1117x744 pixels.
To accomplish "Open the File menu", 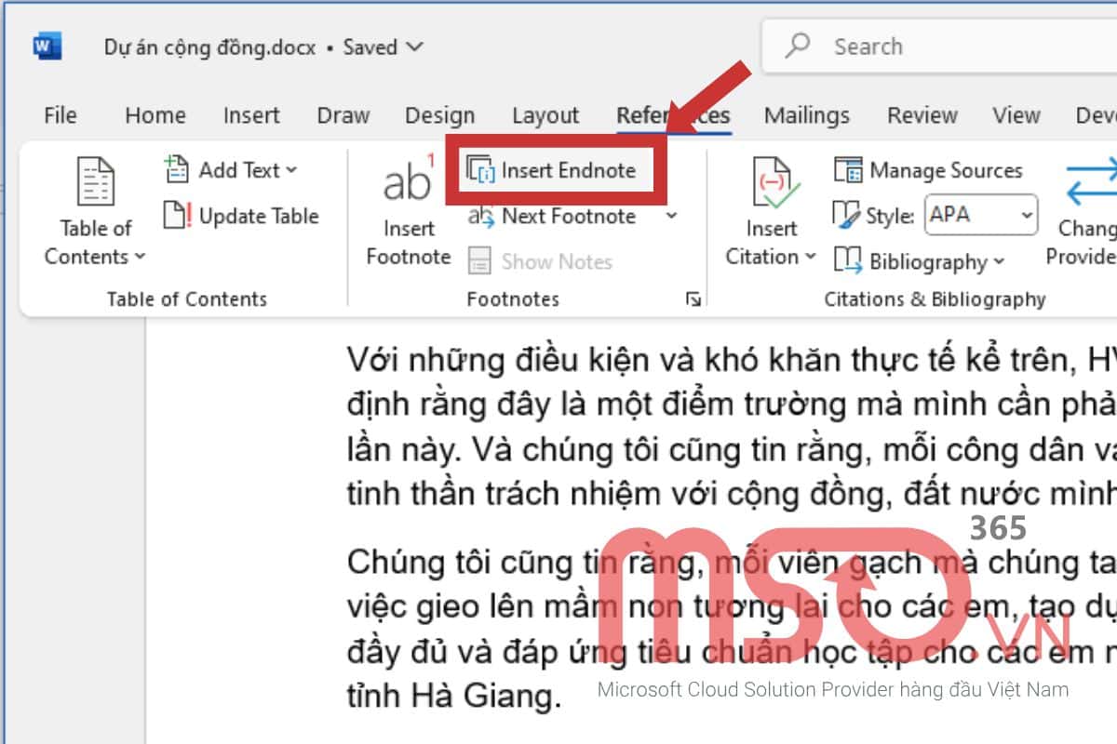I will [x=61, y=115].
